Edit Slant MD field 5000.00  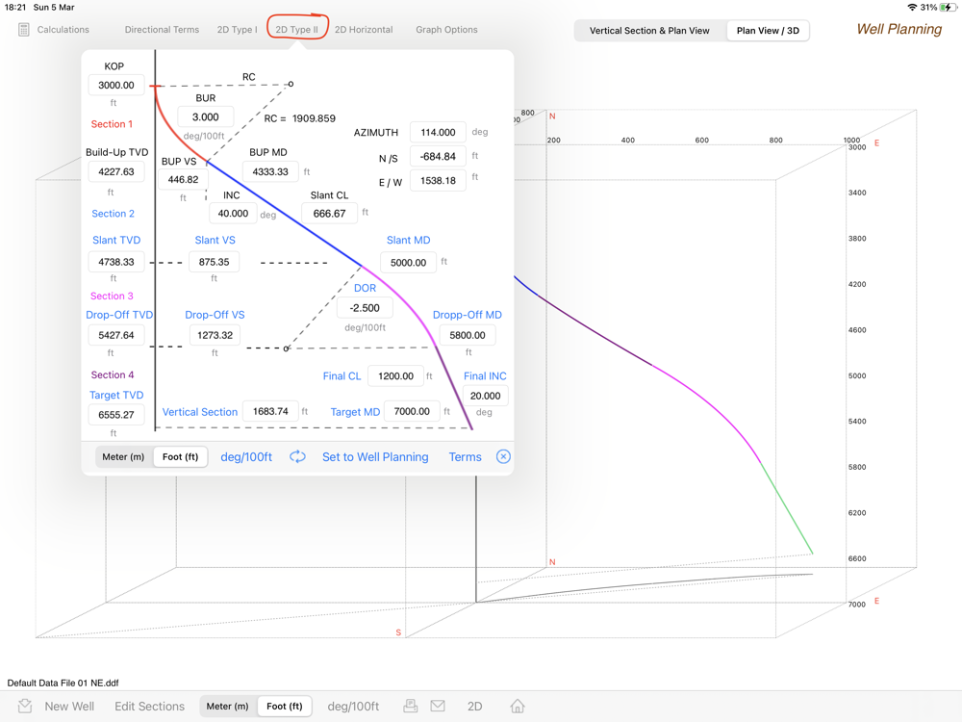coord(409,262)
